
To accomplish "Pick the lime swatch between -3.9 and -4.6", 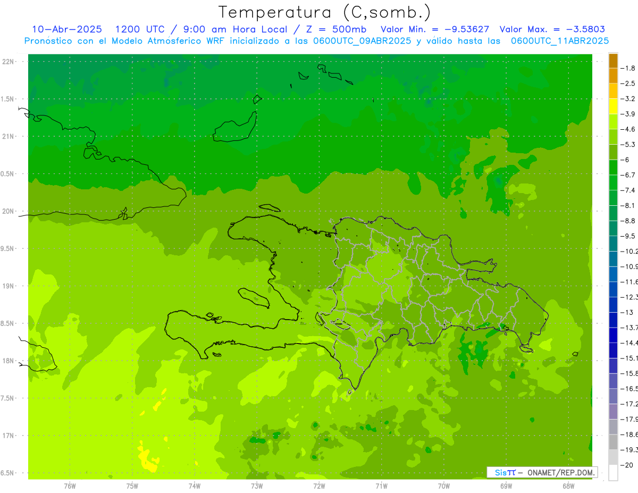I will point(613,122).
